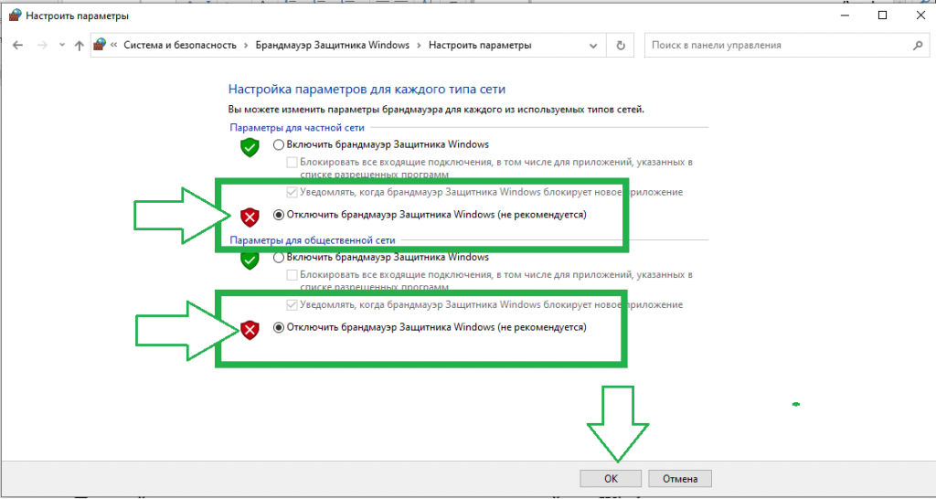936x499 pixels.
Task: Click the Forward navigation arrow
Action: click(41, 45)
